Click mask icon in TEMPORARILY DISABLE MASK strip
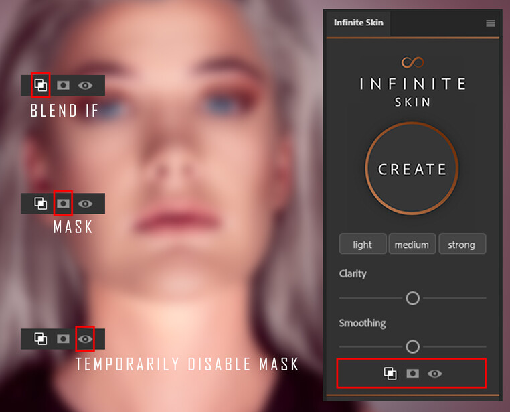Image resolution: width=510 pixels, height=412 pixels. click(x=63, y=339)
